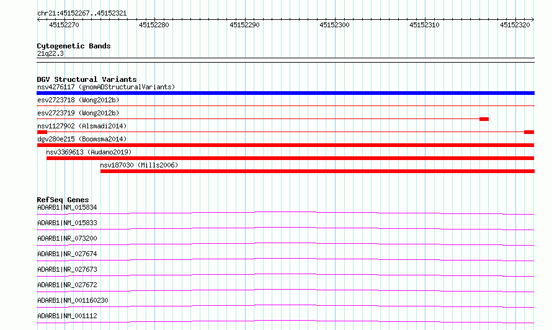The width and height of the screenshot is (552, 330).
Task: Open variant nsv3369613 (Audano2019)
Action: tap(89, 152)
